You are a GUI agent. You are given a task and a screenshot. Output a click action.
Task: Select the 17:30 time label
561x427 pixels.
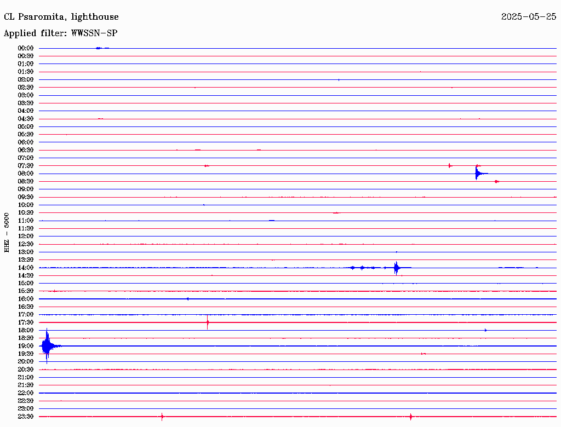(x=26, y=322)
